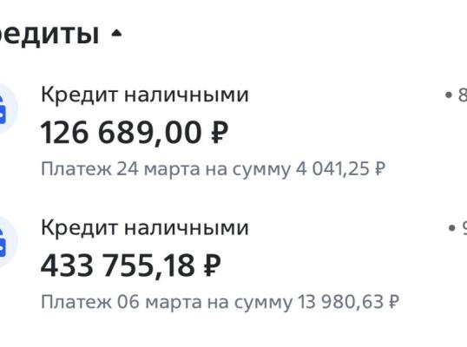
Task: Click the Платеж word before 06 марта
Action: click(x=76, y=302)
